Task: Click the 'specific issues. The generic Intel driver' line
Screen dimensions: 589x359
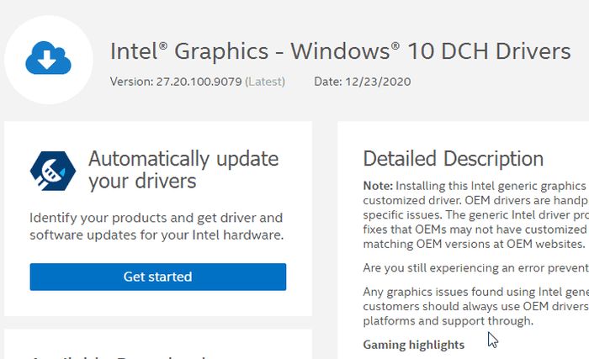Action: click(x=475, y=214)
